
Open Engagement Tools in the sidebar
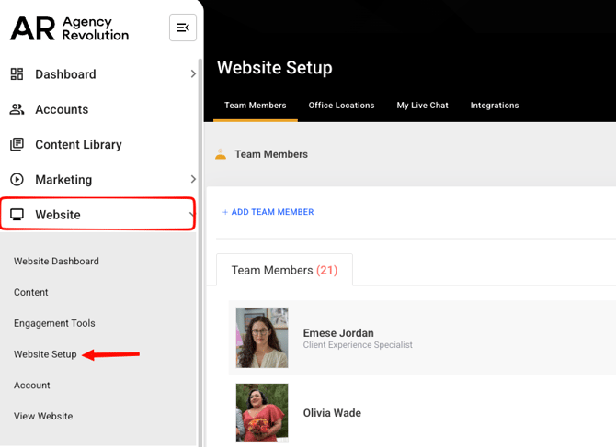54,323
